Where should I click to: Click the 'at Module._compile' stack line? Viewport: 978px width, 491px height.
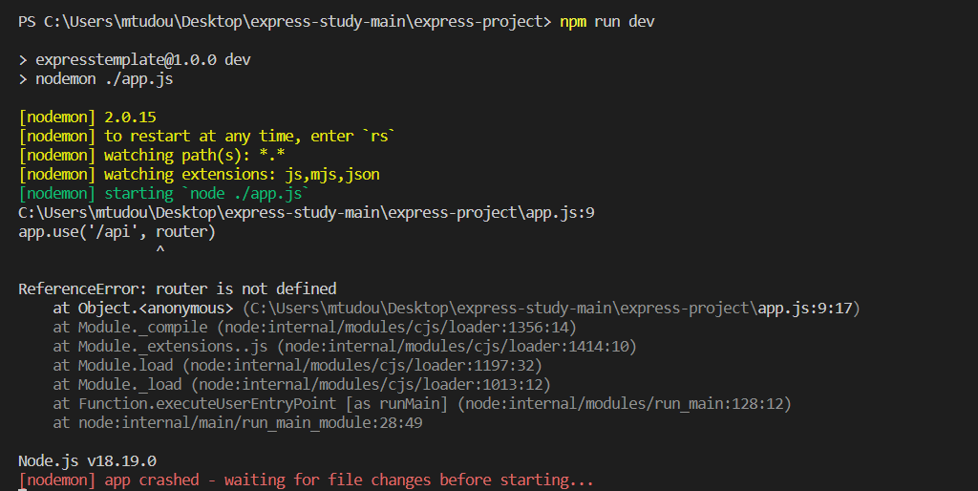(314, 328)
